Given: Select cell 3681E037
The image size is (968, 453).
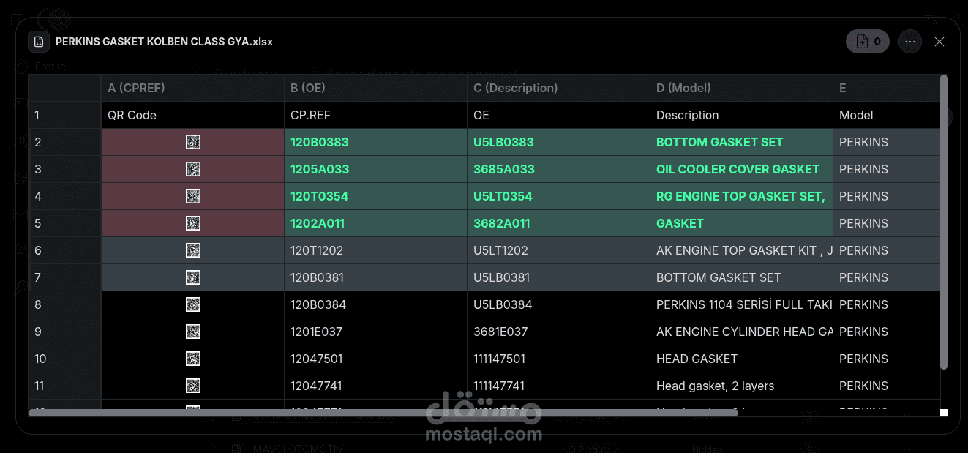Looking at the screenshot, I should click(x=558, y=332).
